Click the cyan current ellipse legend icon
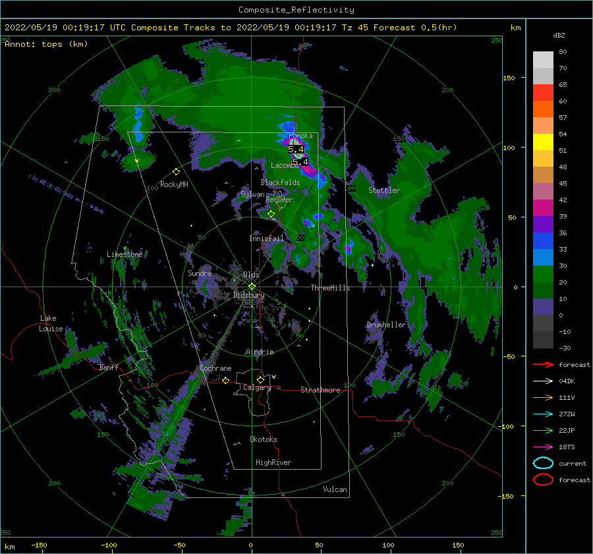 coord(543,463)
